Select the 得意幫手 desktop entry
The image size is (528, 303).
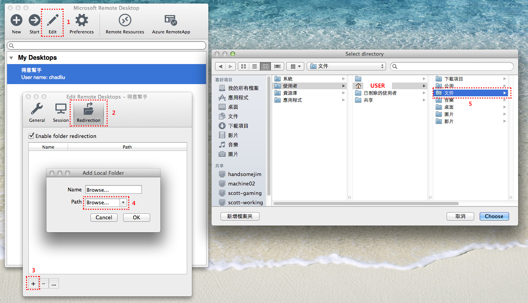tap(107, 74)
